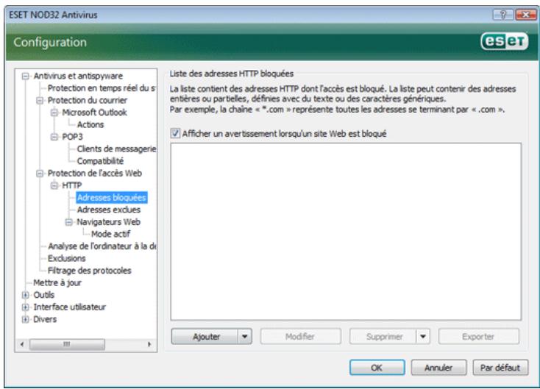The width and height of the screenshot is (540, 389).
Task: Toggle the blocked site warning checkbox
Action: tap(175, 133)
